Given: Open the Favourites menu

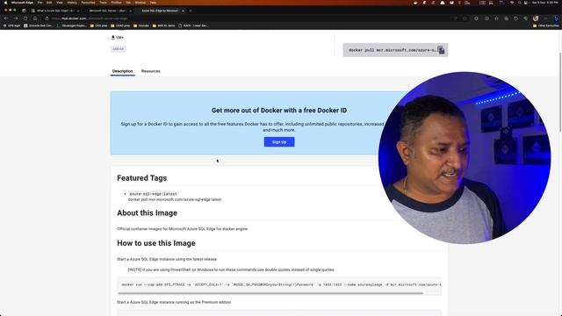Looking at the screenshot, I should coord(88,3).
